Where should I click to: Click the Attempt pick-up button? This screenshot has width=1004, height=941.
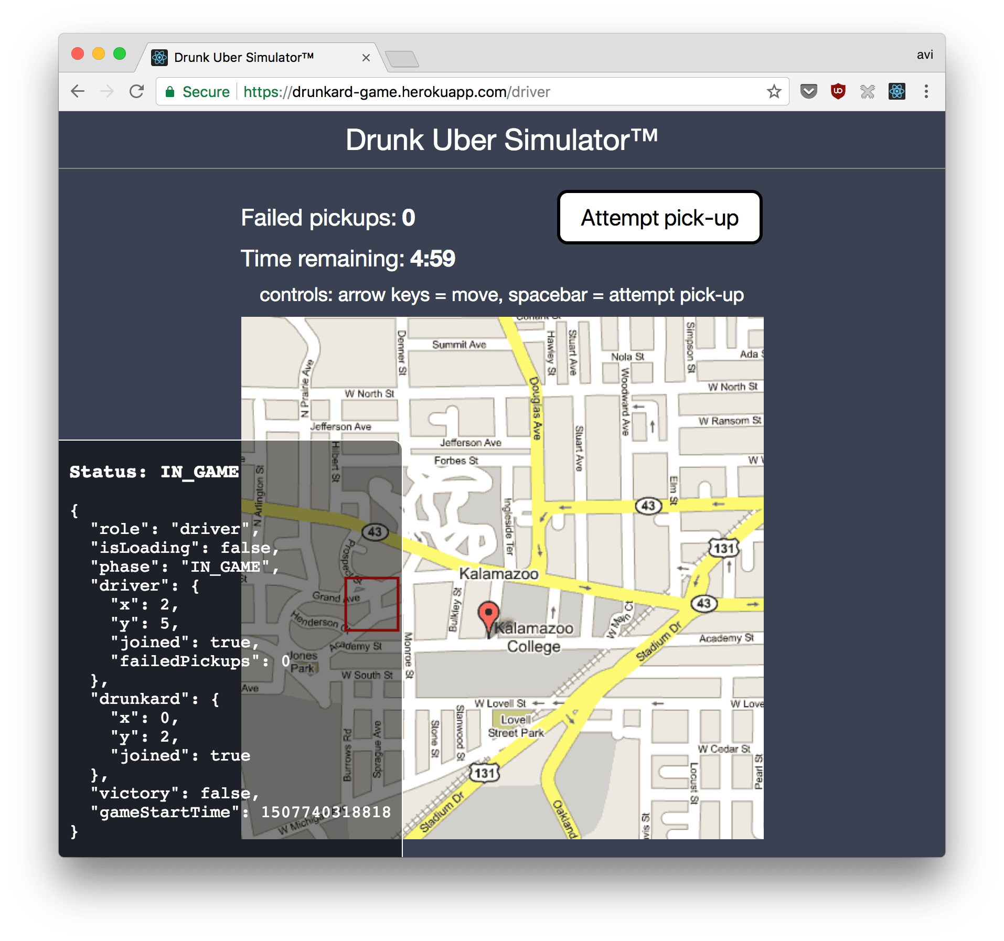pyautogui.click(x=659, y=218)
